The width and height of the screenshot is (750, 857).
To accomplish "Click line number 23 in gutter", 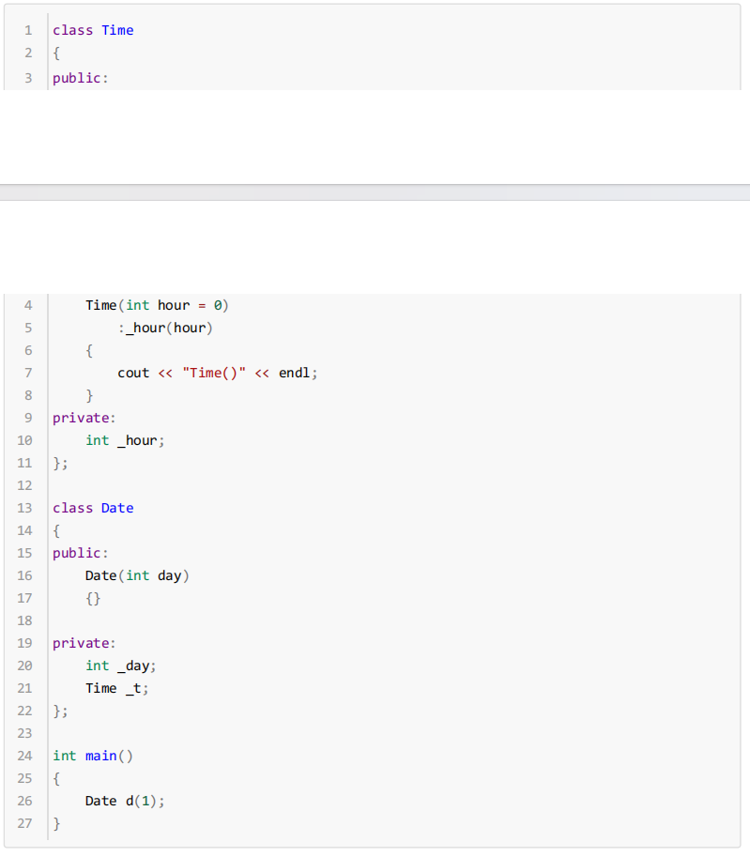I will click(24, 733).
